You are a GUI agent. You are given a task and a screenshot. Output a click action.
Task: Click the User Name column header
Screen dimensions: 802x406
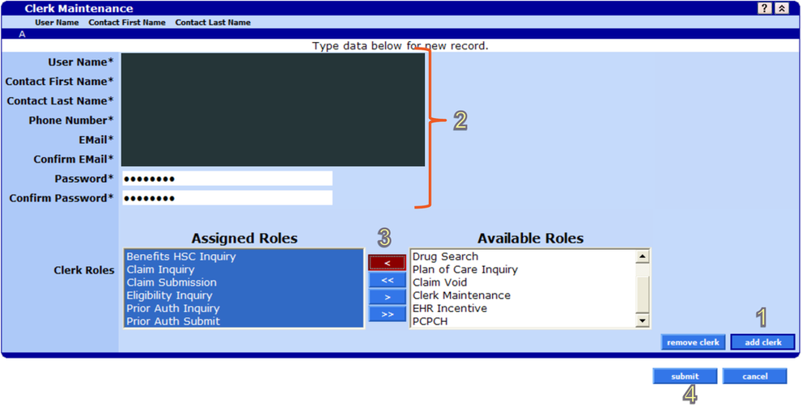(57, 23)
